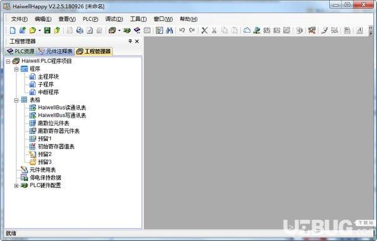The width and height of the screenshot is (377, 241).
Task: Click the 主程序块 block icon
Action: tap(33, 76)
